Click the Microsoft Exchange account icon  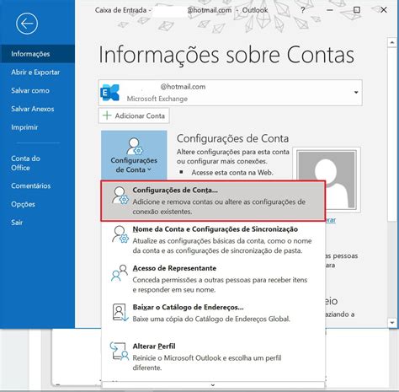[109, 93]
